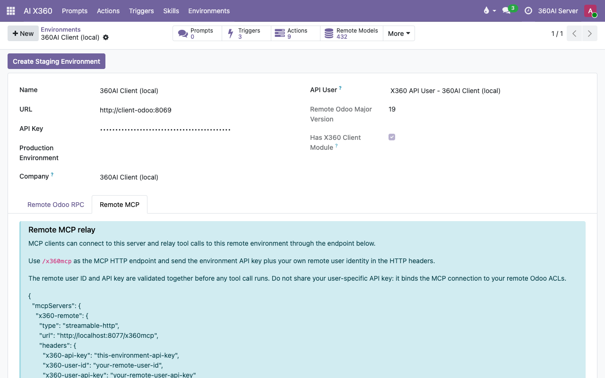Click the help tooltip beside Company label

(x=52, y=174)
